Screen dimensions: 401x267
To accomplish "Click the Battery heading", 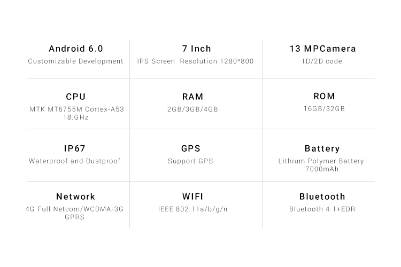I will [322, 148].
